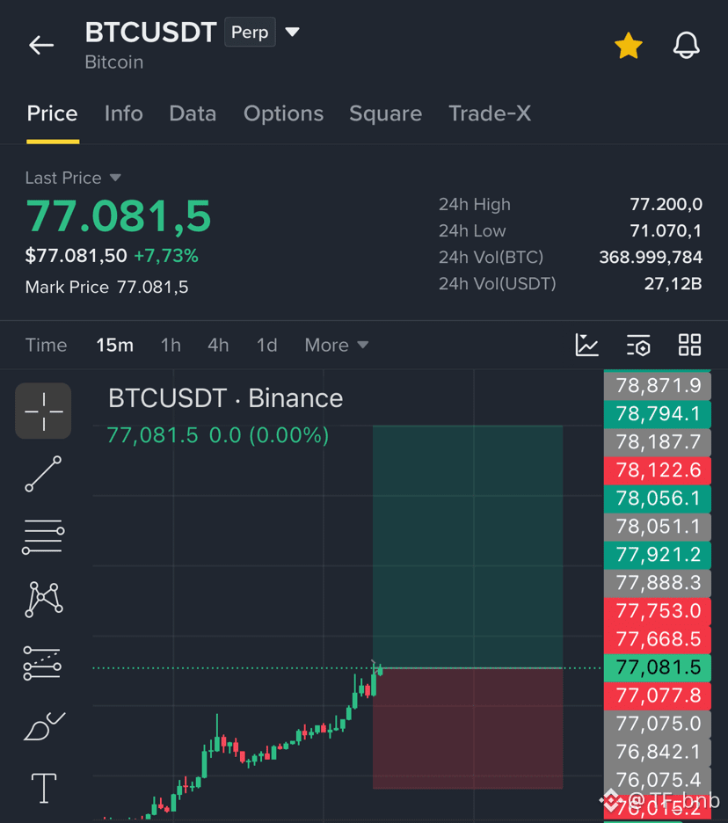Open chart settings list icon
This screenshot has height=823, width=728.
638,346
